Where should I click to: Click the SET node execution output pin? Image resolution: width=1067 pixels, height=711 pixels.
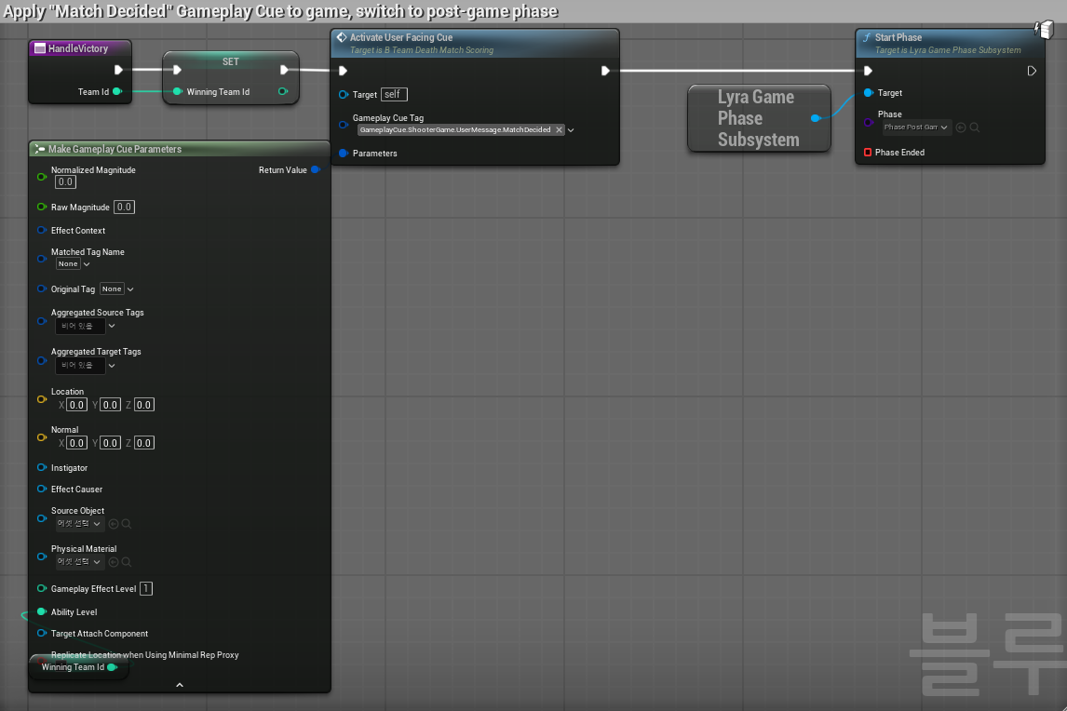(284, 70)
